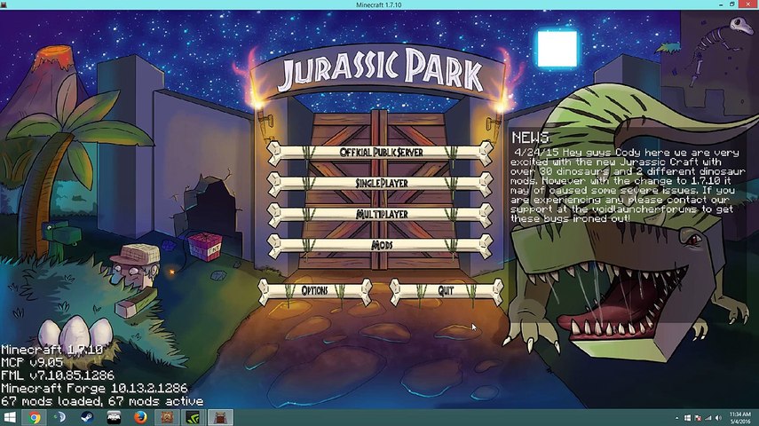Viewport: 759px width, 426px height.
Task: Click the 'Minecraft Forge 10.13.2.1286' text
Action: pos(94,388)
